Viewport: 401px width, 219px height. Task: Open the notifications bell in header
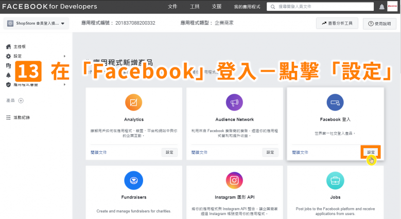click(381, 7)
